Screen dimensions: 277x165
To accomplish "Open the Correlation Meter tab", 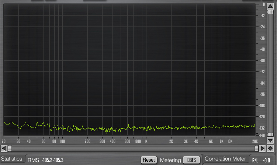I will [225, 159].
